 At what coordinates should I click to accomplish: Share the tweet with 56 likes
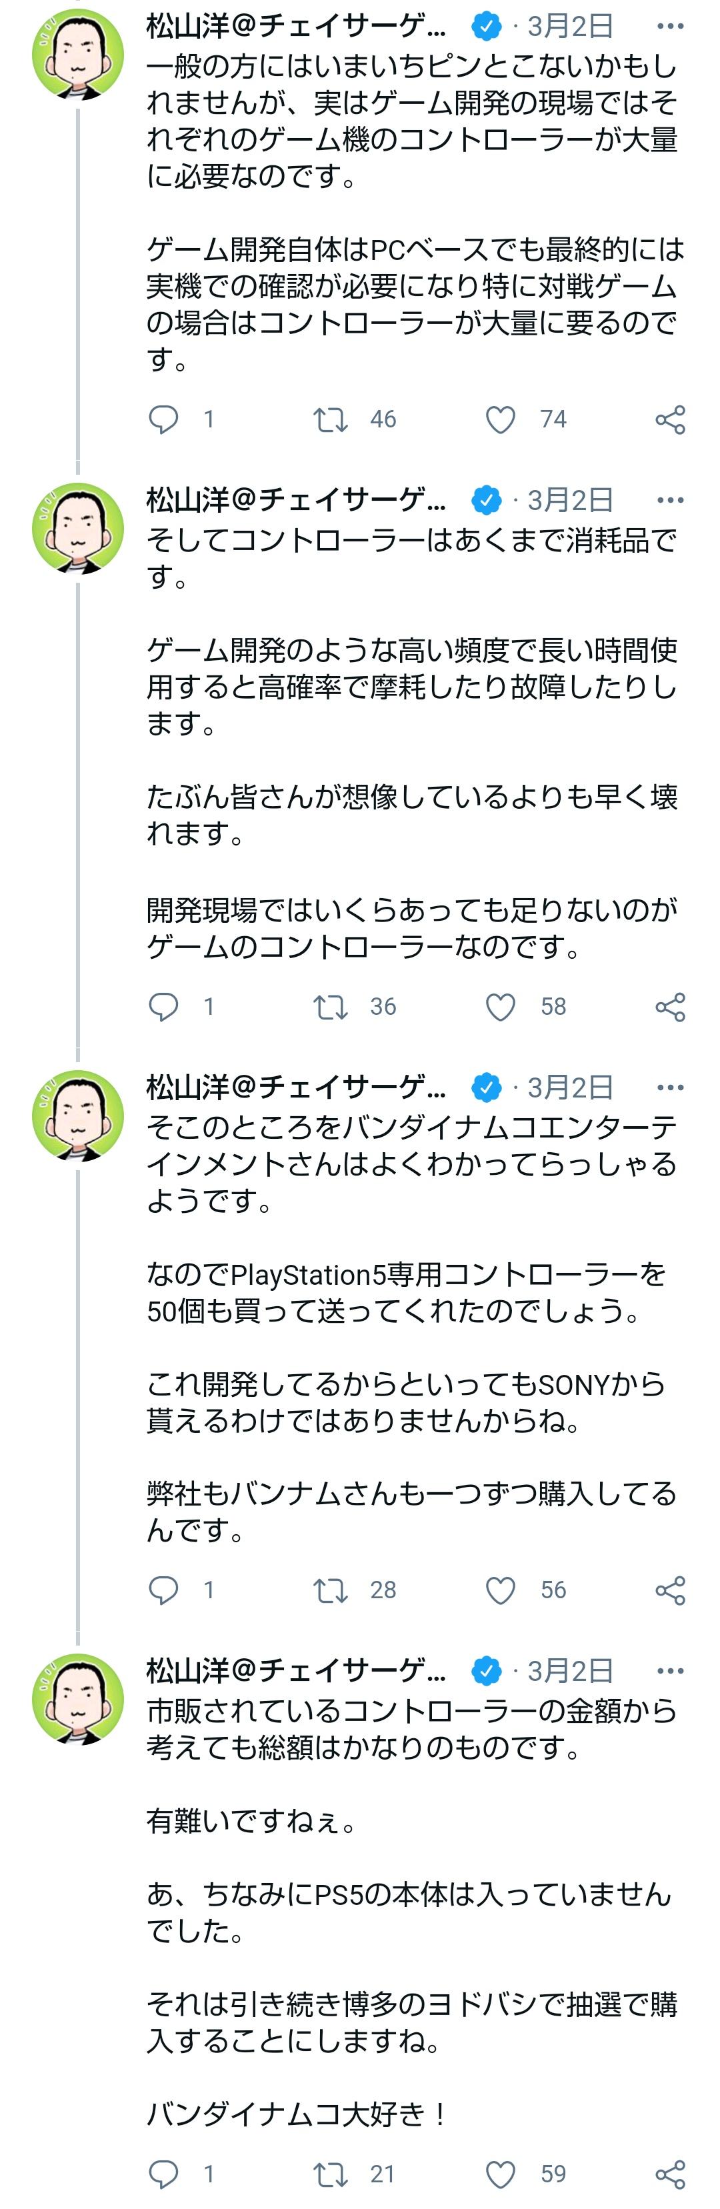click(x=669, y=1591)
